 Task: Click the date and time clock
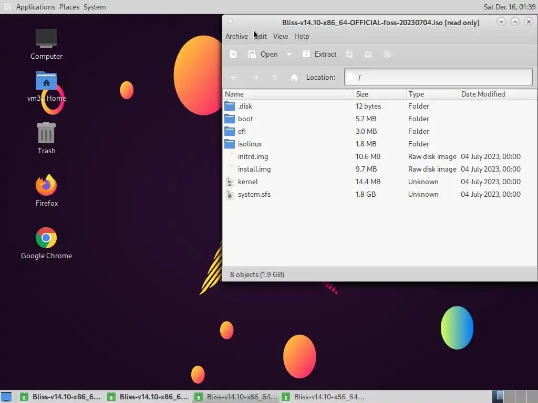click(509, 7)
